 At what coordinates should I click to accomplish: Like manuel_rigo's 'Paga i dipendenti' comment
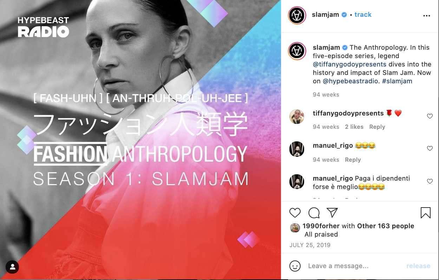[430, 181]
